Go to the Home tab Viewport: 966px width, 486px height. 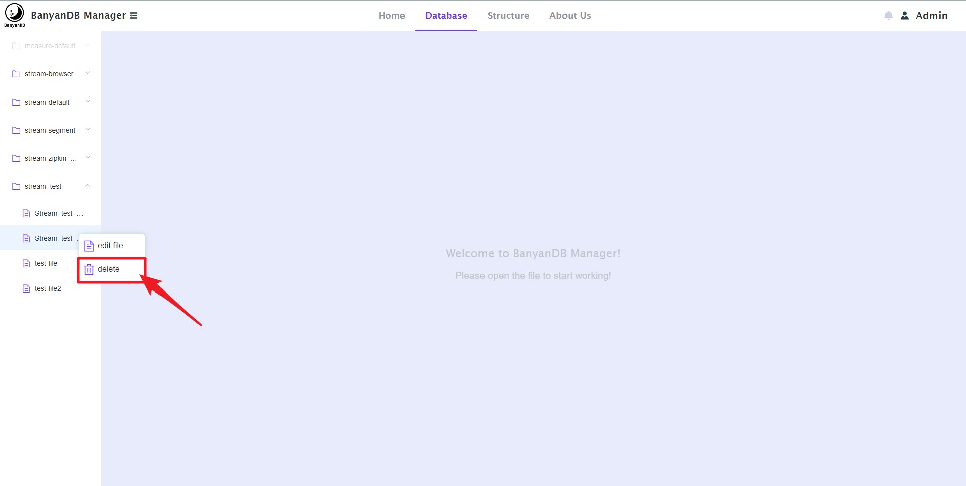(392, 16)
